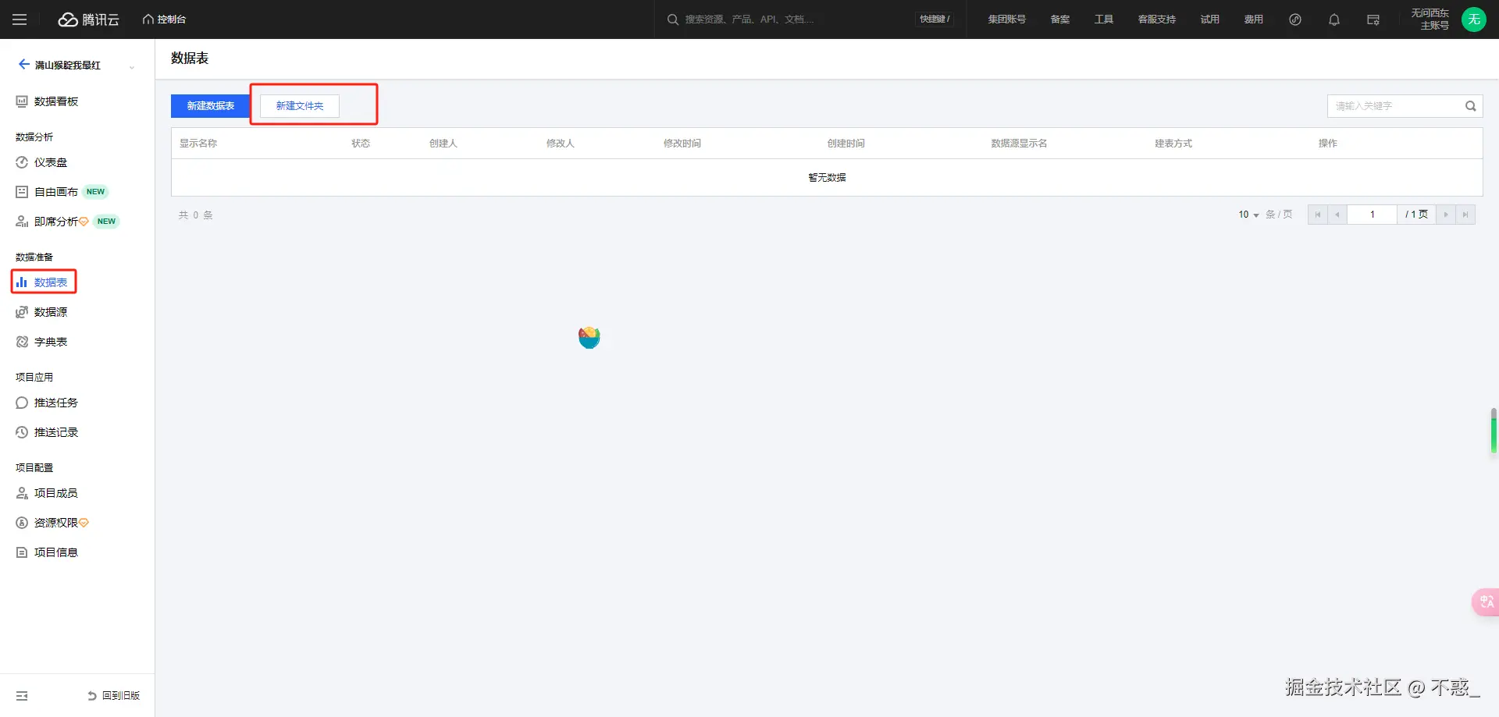Click the 新建文件夹 button
This screenshot has height=717, width=1499.
pyautogui.click(x=300, y=106)
